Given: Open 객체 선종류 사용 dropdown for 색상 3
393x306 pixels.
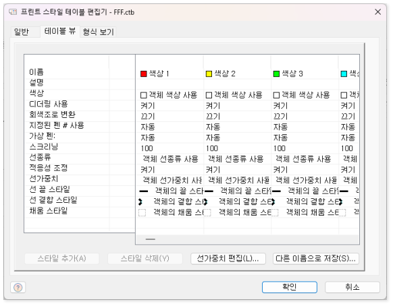Looking at the screenshot, I should coord(303,159).
